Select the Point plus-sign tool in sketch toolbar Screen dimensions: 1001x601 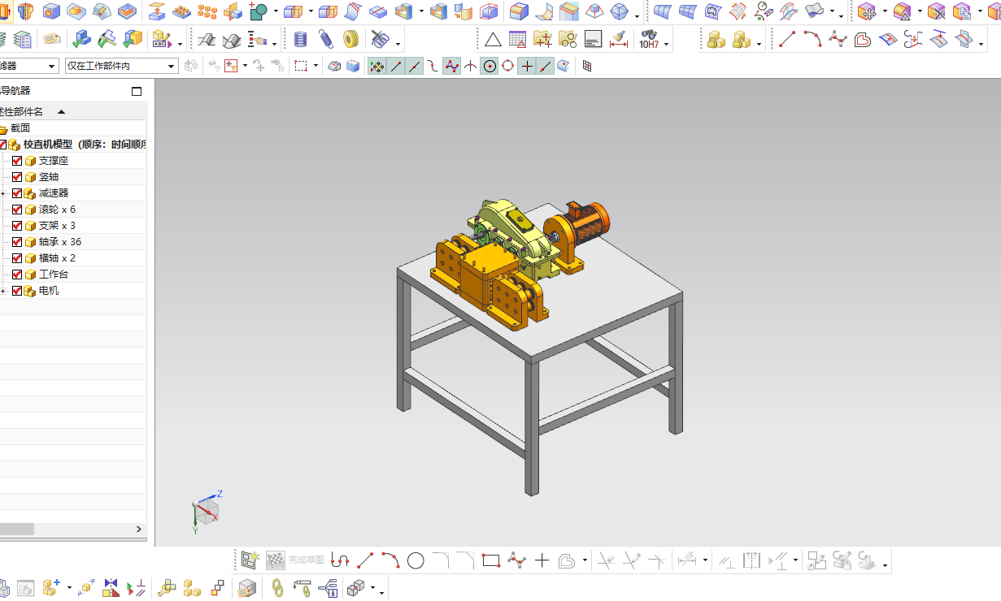pos(542,560)
